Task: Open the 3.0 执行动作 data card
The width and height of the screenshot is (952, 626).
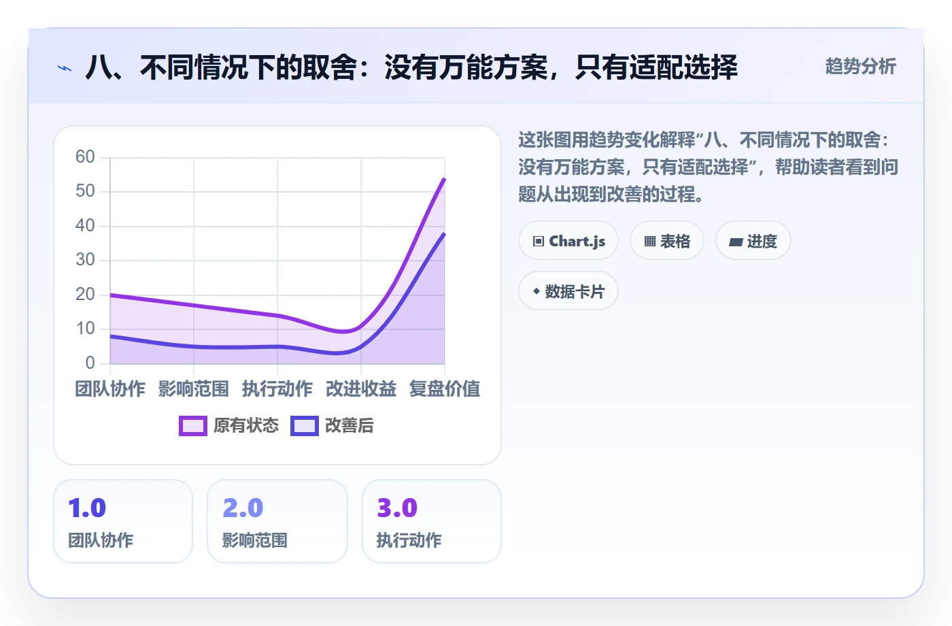Action: click(432, 521)
